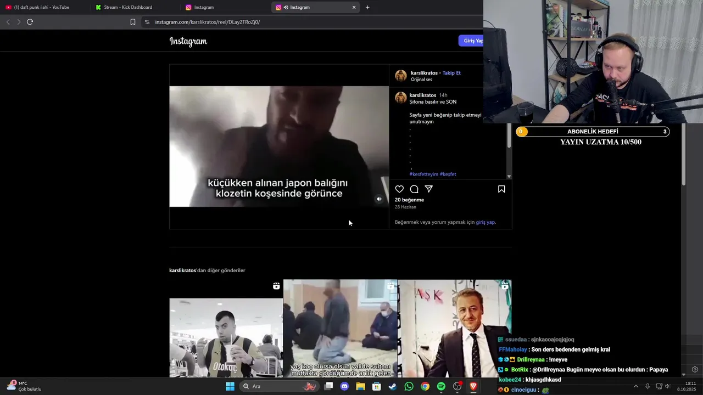
Task: Switch to the daft punk YouTube tab
Action: [x=42, y=7]
